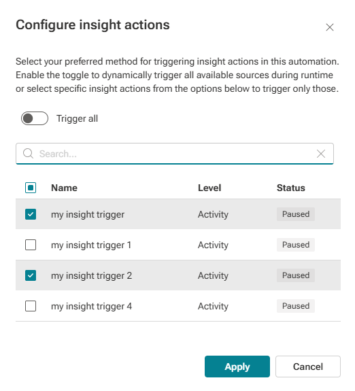
Task: Toggle the select-all header checkbox
Action: coord(31,188)
